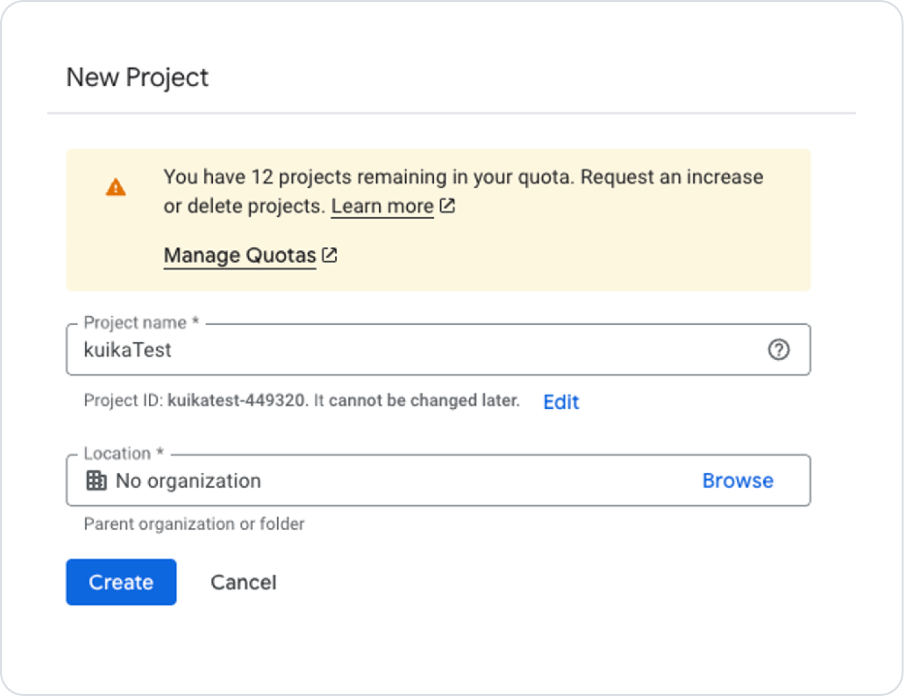904x696 pixels.
Task: Click Edit to change the Project ID
Action: point(561,402)
